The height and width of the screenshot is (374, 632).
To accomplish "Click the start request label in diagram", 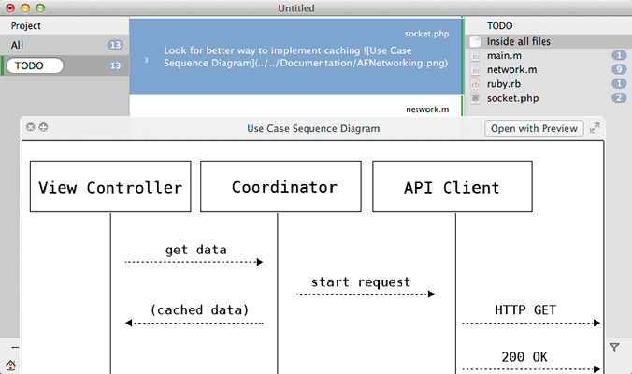I will [x=361, y=282].
